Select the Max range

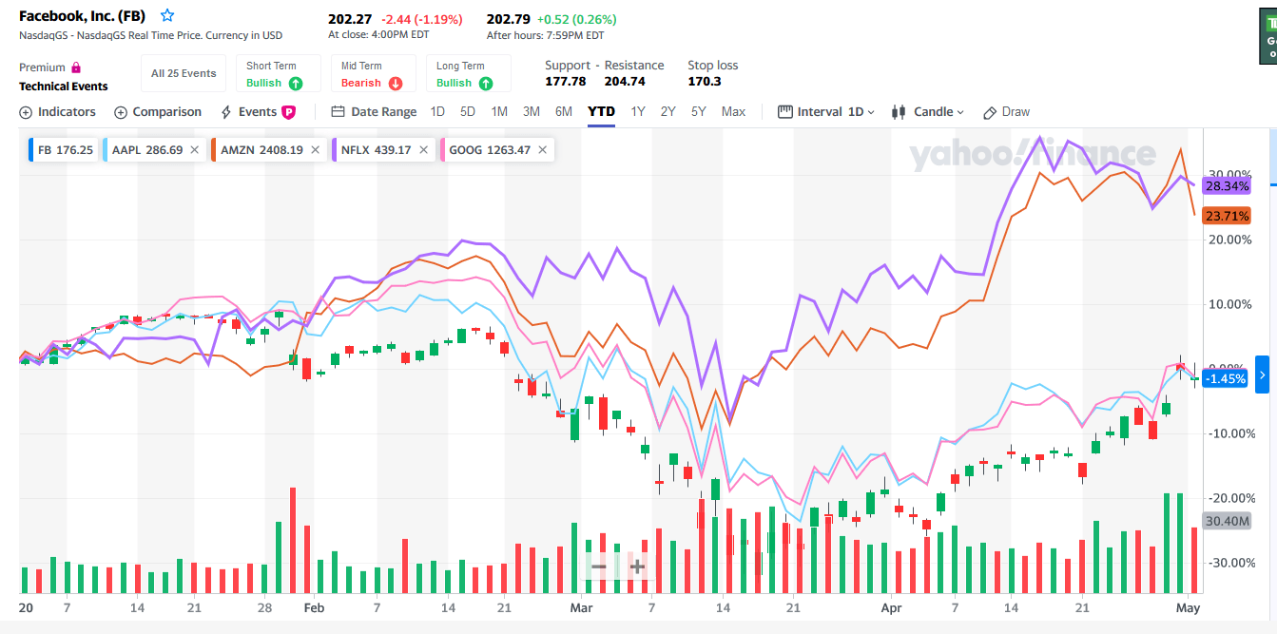coord(733,112)
